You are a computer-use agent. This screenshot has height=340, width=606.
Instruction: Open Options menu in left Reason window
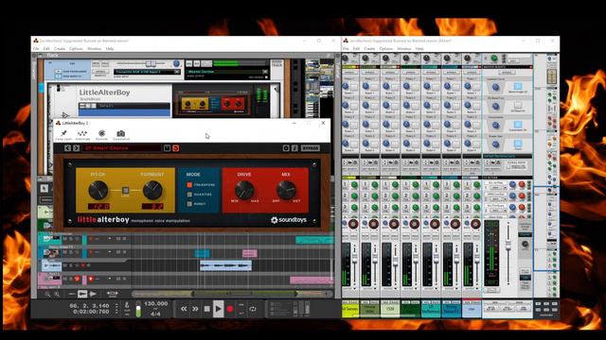(76, 49)
